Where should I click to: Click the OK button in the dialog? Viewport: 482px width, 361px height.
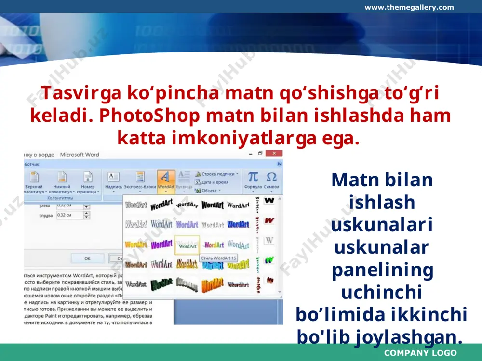(87, 258)
